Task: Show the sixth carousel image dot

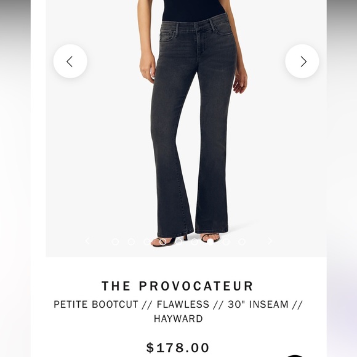Action: pyautogui.click(x=195, y=242)
